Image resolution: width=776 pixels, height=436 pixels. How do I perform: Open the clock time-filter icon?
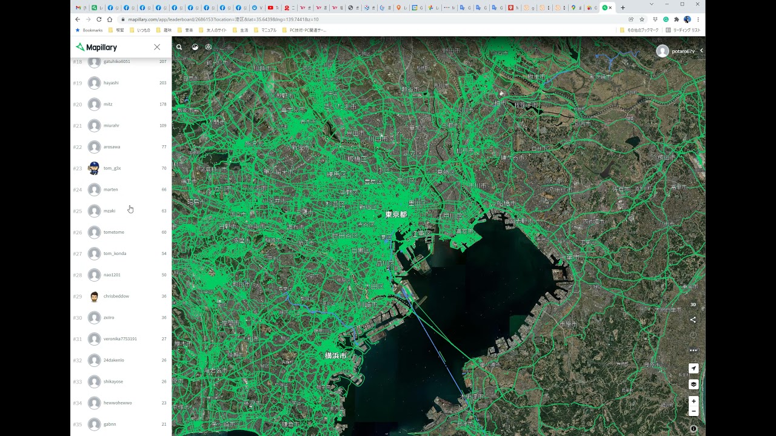[694, 335]
